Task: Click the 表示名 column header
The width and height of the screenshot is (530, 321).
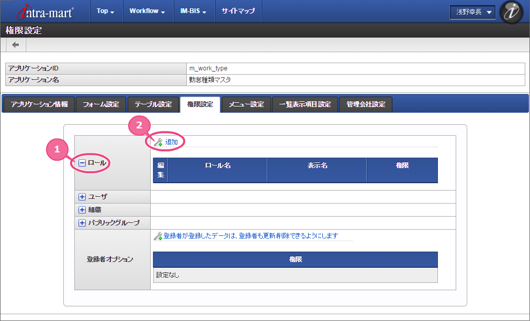Action: point(317,170)
